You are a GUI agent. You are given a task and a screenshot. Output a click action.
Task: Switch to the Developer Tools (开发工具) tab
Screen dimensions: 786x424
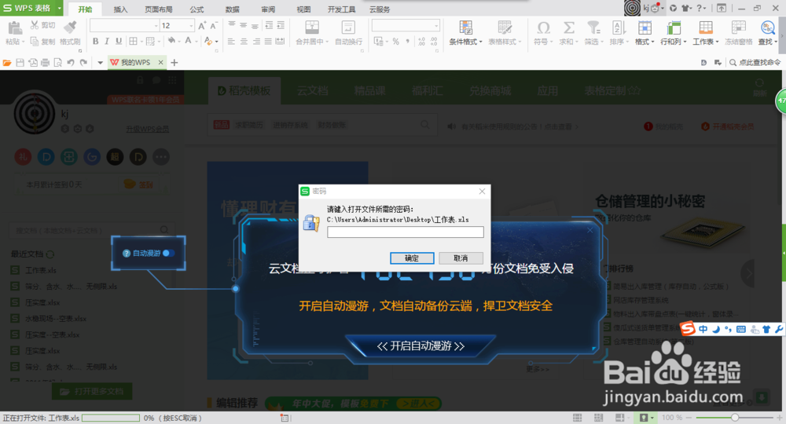[341, 9]
